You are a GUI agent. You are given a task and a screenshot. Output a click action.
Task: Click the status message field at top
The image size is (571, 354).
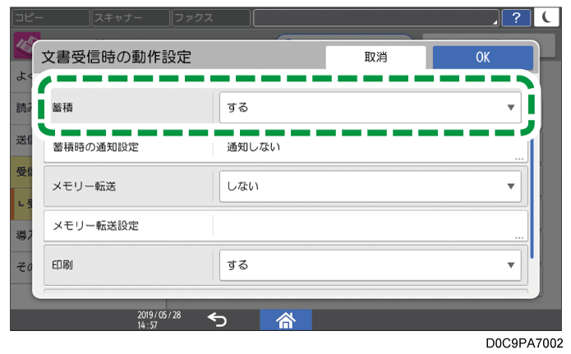pyautogui.click(x=375, y=17)
